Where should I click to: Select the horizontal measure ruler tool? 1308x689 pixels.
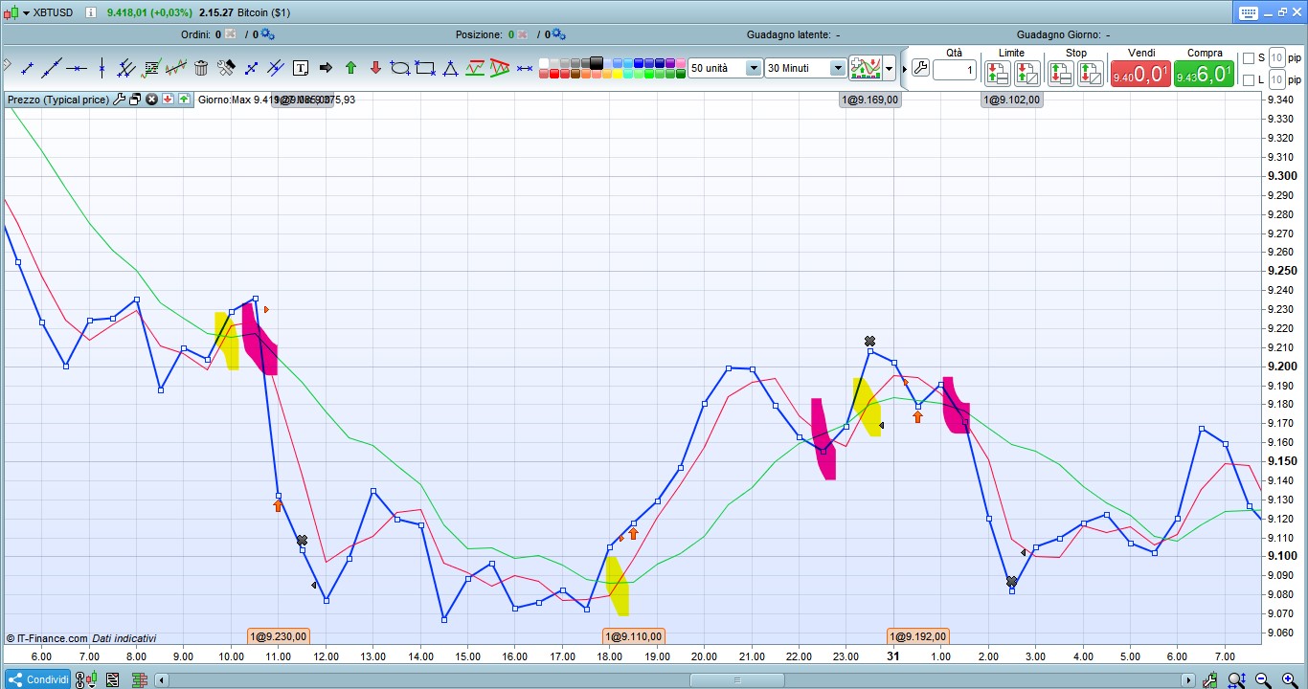click(x=525, y=68)
